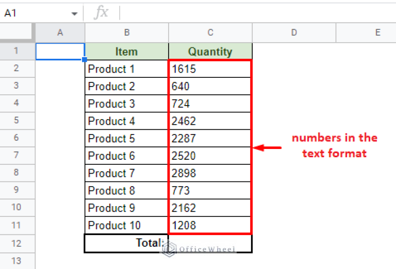Click the cell containing 1615
396x269 pixels.
point(210,69)
